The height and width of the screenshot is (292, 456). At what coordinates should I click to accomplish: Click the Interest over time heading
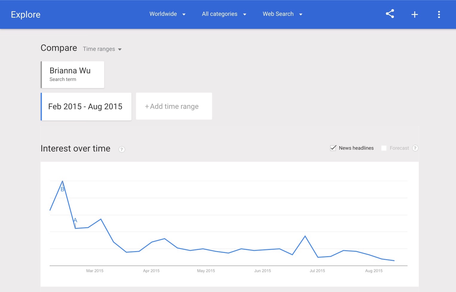pos(75,149)
